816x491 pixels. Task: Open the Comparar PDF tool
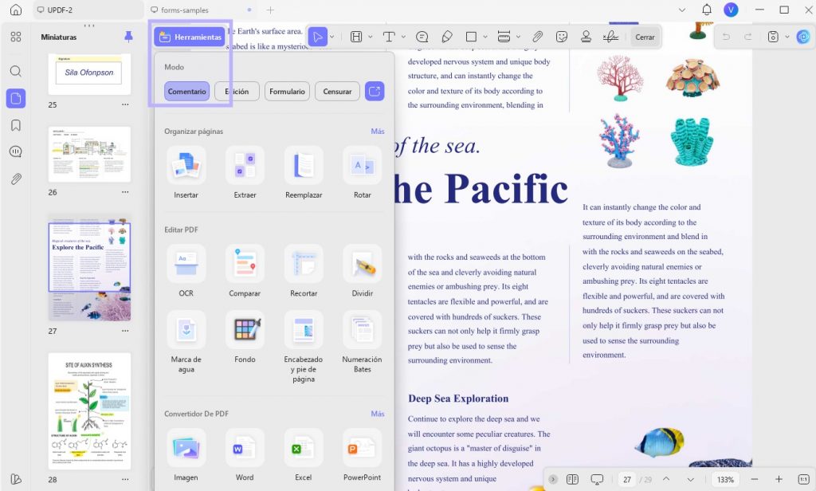point(245,272)
